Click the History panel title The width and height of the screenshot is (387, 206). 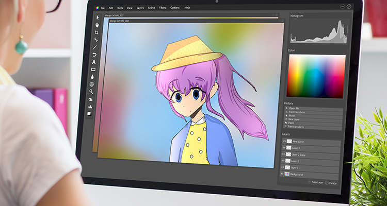[288, 103]
